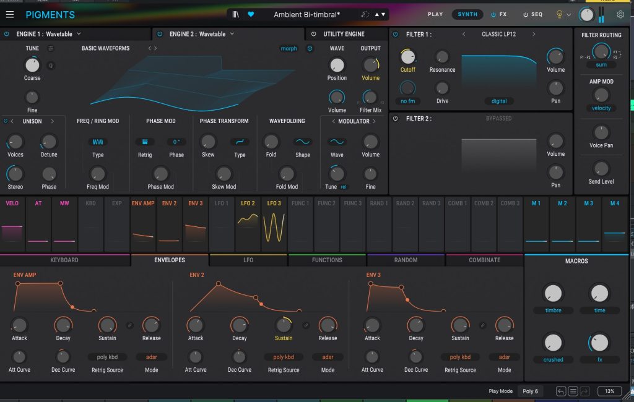This screenshot has width=634, height=402.
Task: Click the Filter 1 Cutoff knob
Action: pos(407,57)
